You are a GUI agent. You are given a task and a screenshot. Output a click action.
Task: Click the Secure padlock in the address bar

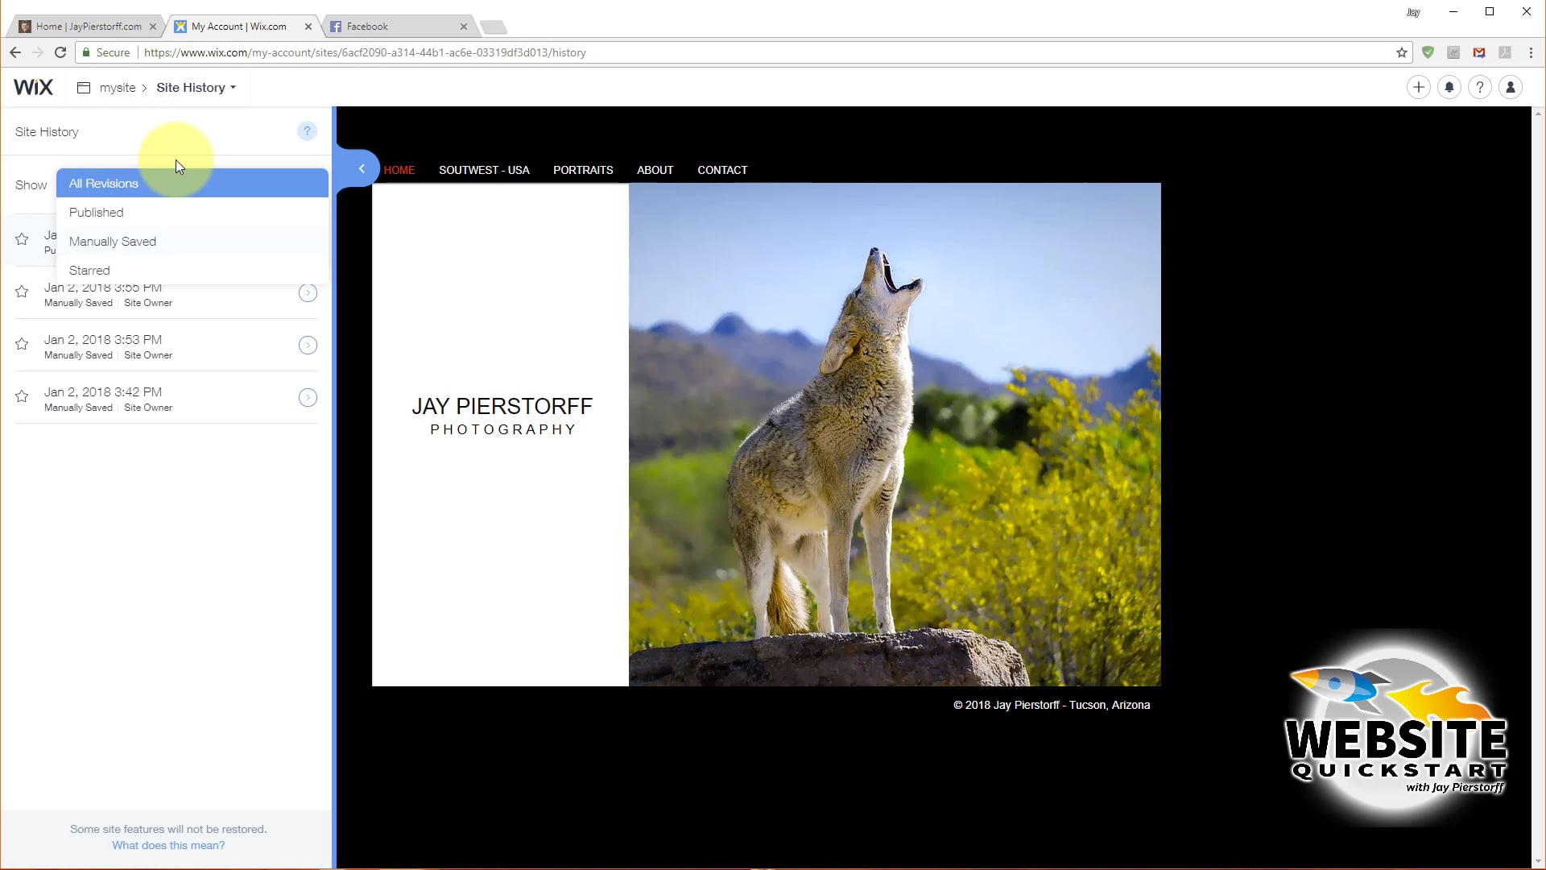(86, 52)
